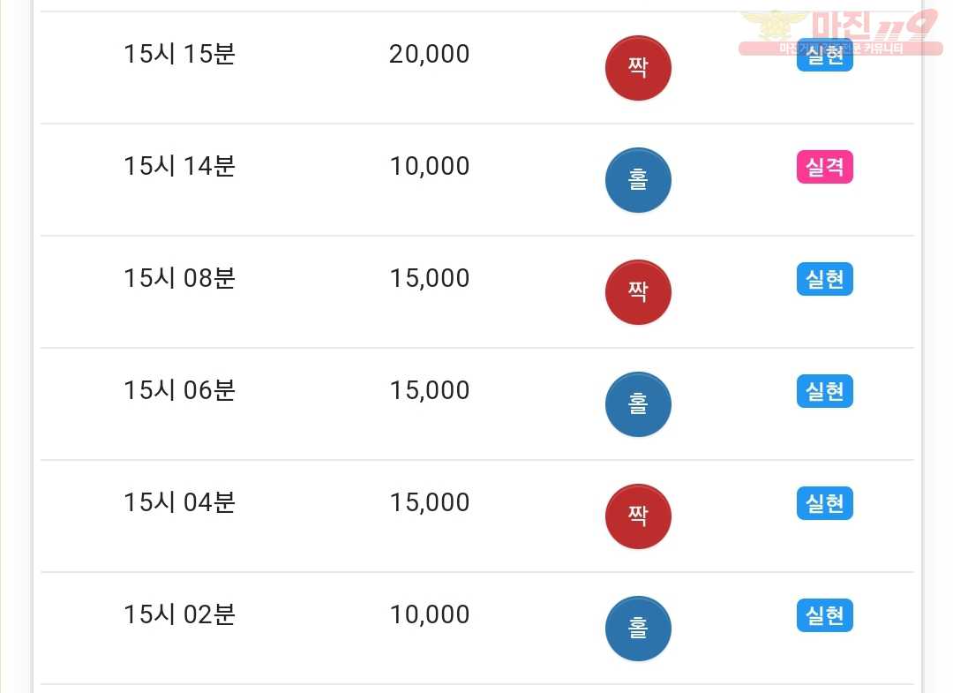Click the watermark logo at top right
953x693 pixels.
pyautogui.click(x=841, y=32)
